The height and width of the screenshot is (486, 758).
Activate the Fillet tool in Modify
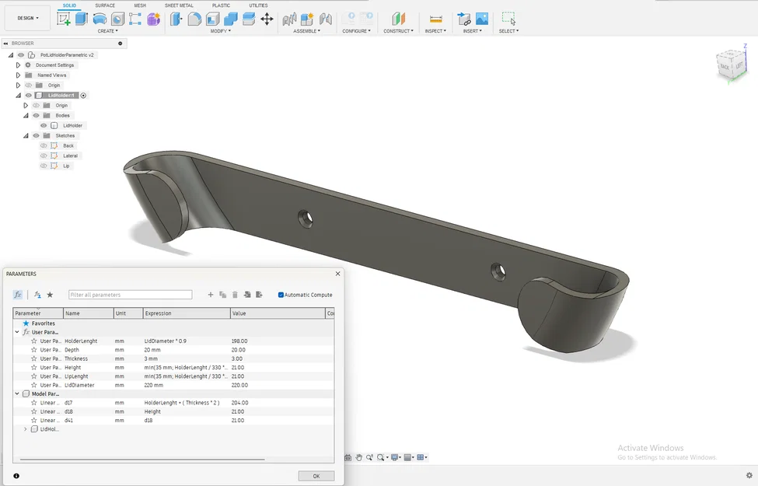click(195, 17)
